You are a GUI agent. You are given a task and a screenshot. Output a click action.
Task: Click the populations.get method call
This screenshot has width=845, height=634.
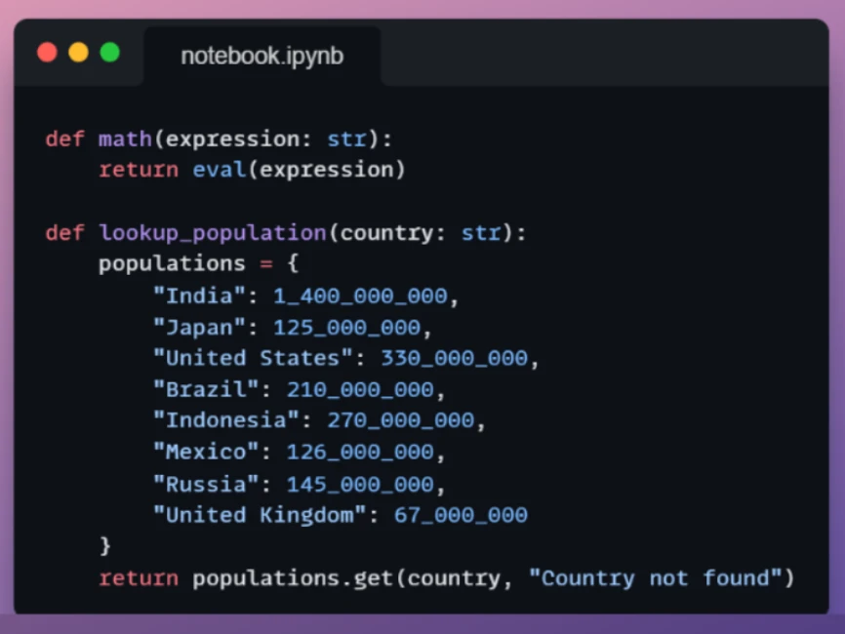293,578
